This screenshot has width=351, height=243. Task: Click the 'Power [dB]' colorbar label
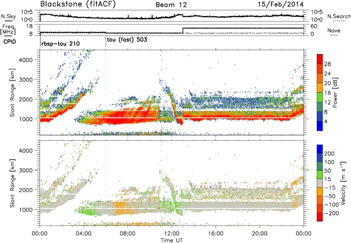click(335, 93)
